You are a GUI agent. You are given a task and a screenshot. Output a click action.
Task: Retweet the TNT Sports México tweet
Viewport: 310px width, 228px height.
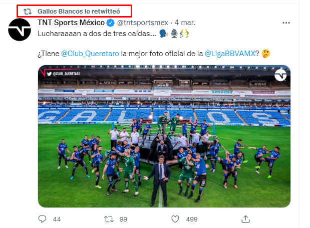click(x=108, y=219)
